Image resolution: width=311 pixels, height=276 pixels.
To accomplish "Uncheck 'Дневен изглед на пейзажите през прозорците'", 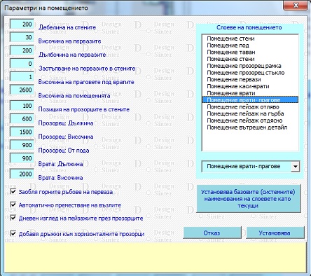I will pos(13,218).
